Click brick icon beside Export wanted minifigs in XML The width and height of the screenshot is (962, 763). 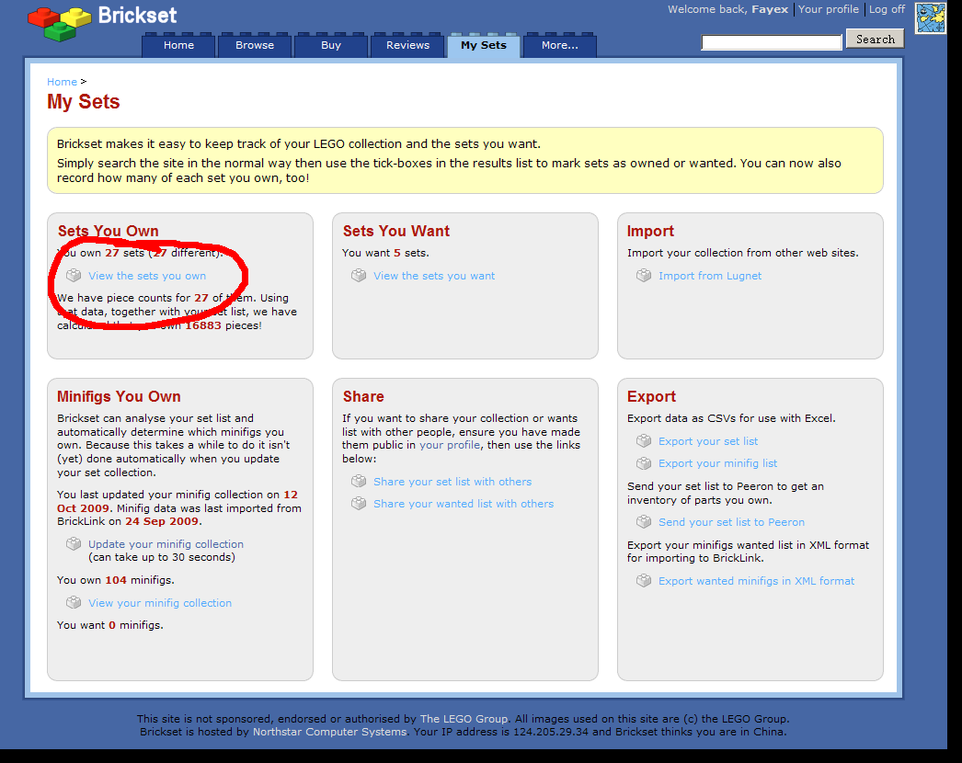[x=644, y=580]
